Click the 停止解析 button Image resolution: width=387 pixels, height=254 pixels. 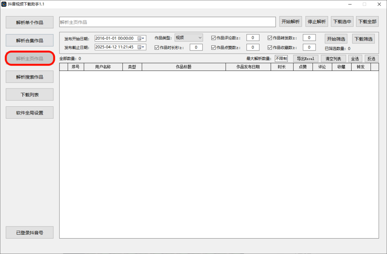(x=317, y=22)
